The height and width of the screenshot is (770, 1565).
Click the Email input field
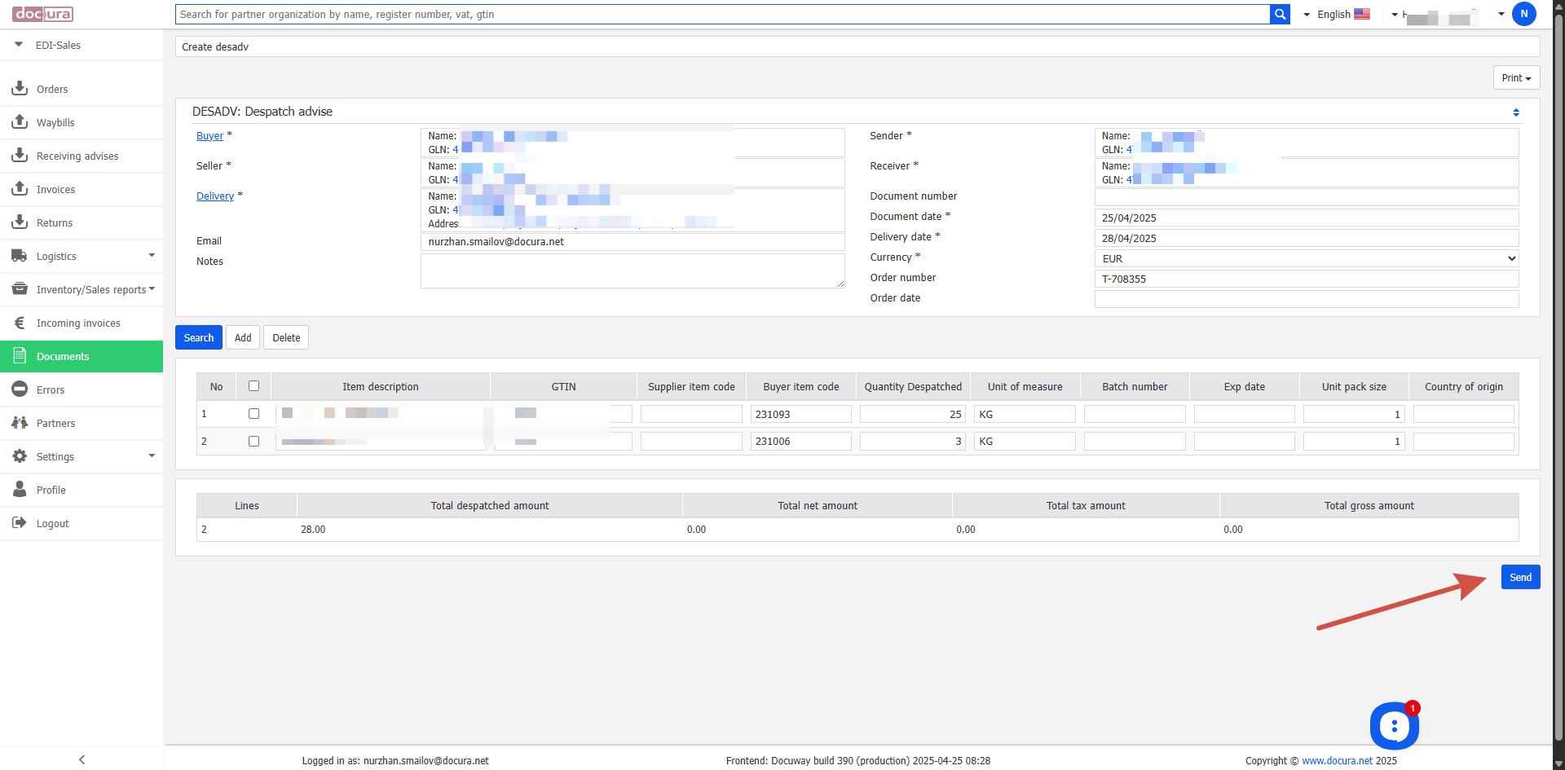coord(633,242)
